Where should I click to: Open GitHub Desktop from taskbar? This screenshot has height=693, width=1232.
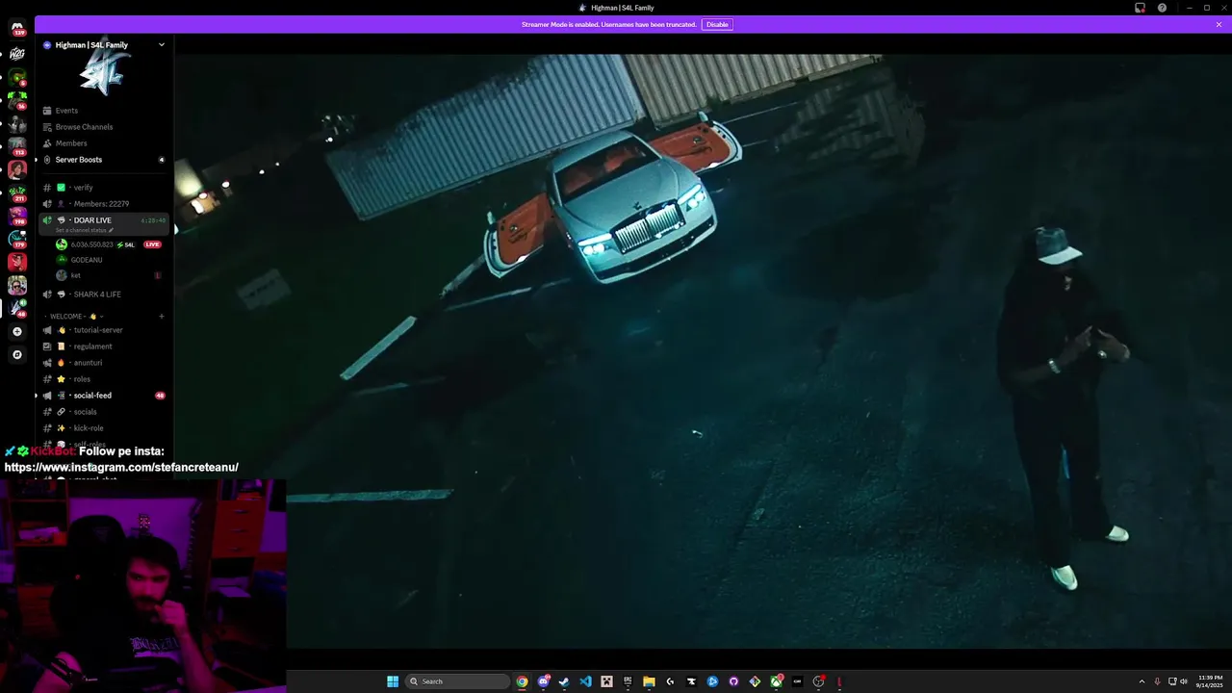pyautogui.click(x=733, y=681)
